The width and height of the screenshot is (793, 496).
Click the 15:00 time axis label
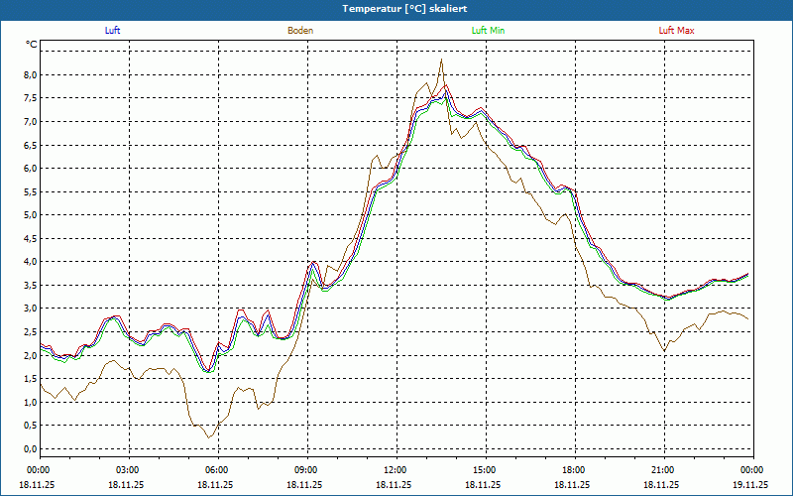484,470
